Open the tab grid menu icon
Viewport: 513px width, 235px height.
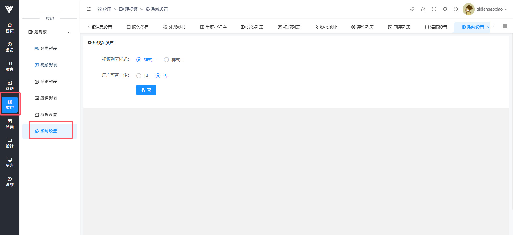(x=505, y=26)
